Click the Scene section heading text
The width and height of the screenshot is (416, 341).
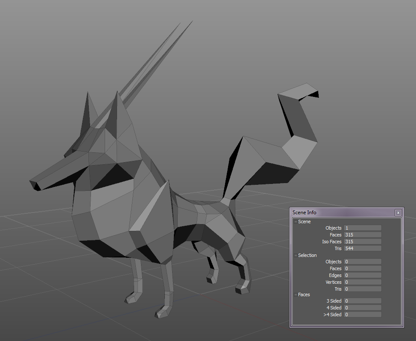pos(304,222)
